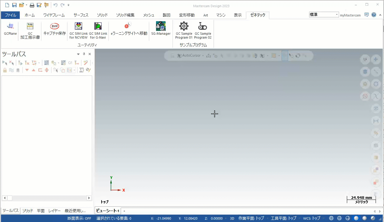Click eラーニングサイトへ移動 button

(129, 29)
